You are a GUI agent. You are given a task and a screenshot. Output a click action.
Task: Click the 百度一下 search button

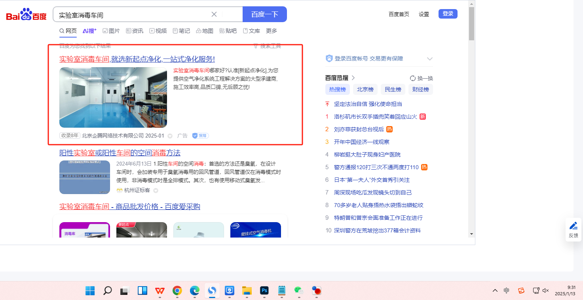click(x=265, y=14)
